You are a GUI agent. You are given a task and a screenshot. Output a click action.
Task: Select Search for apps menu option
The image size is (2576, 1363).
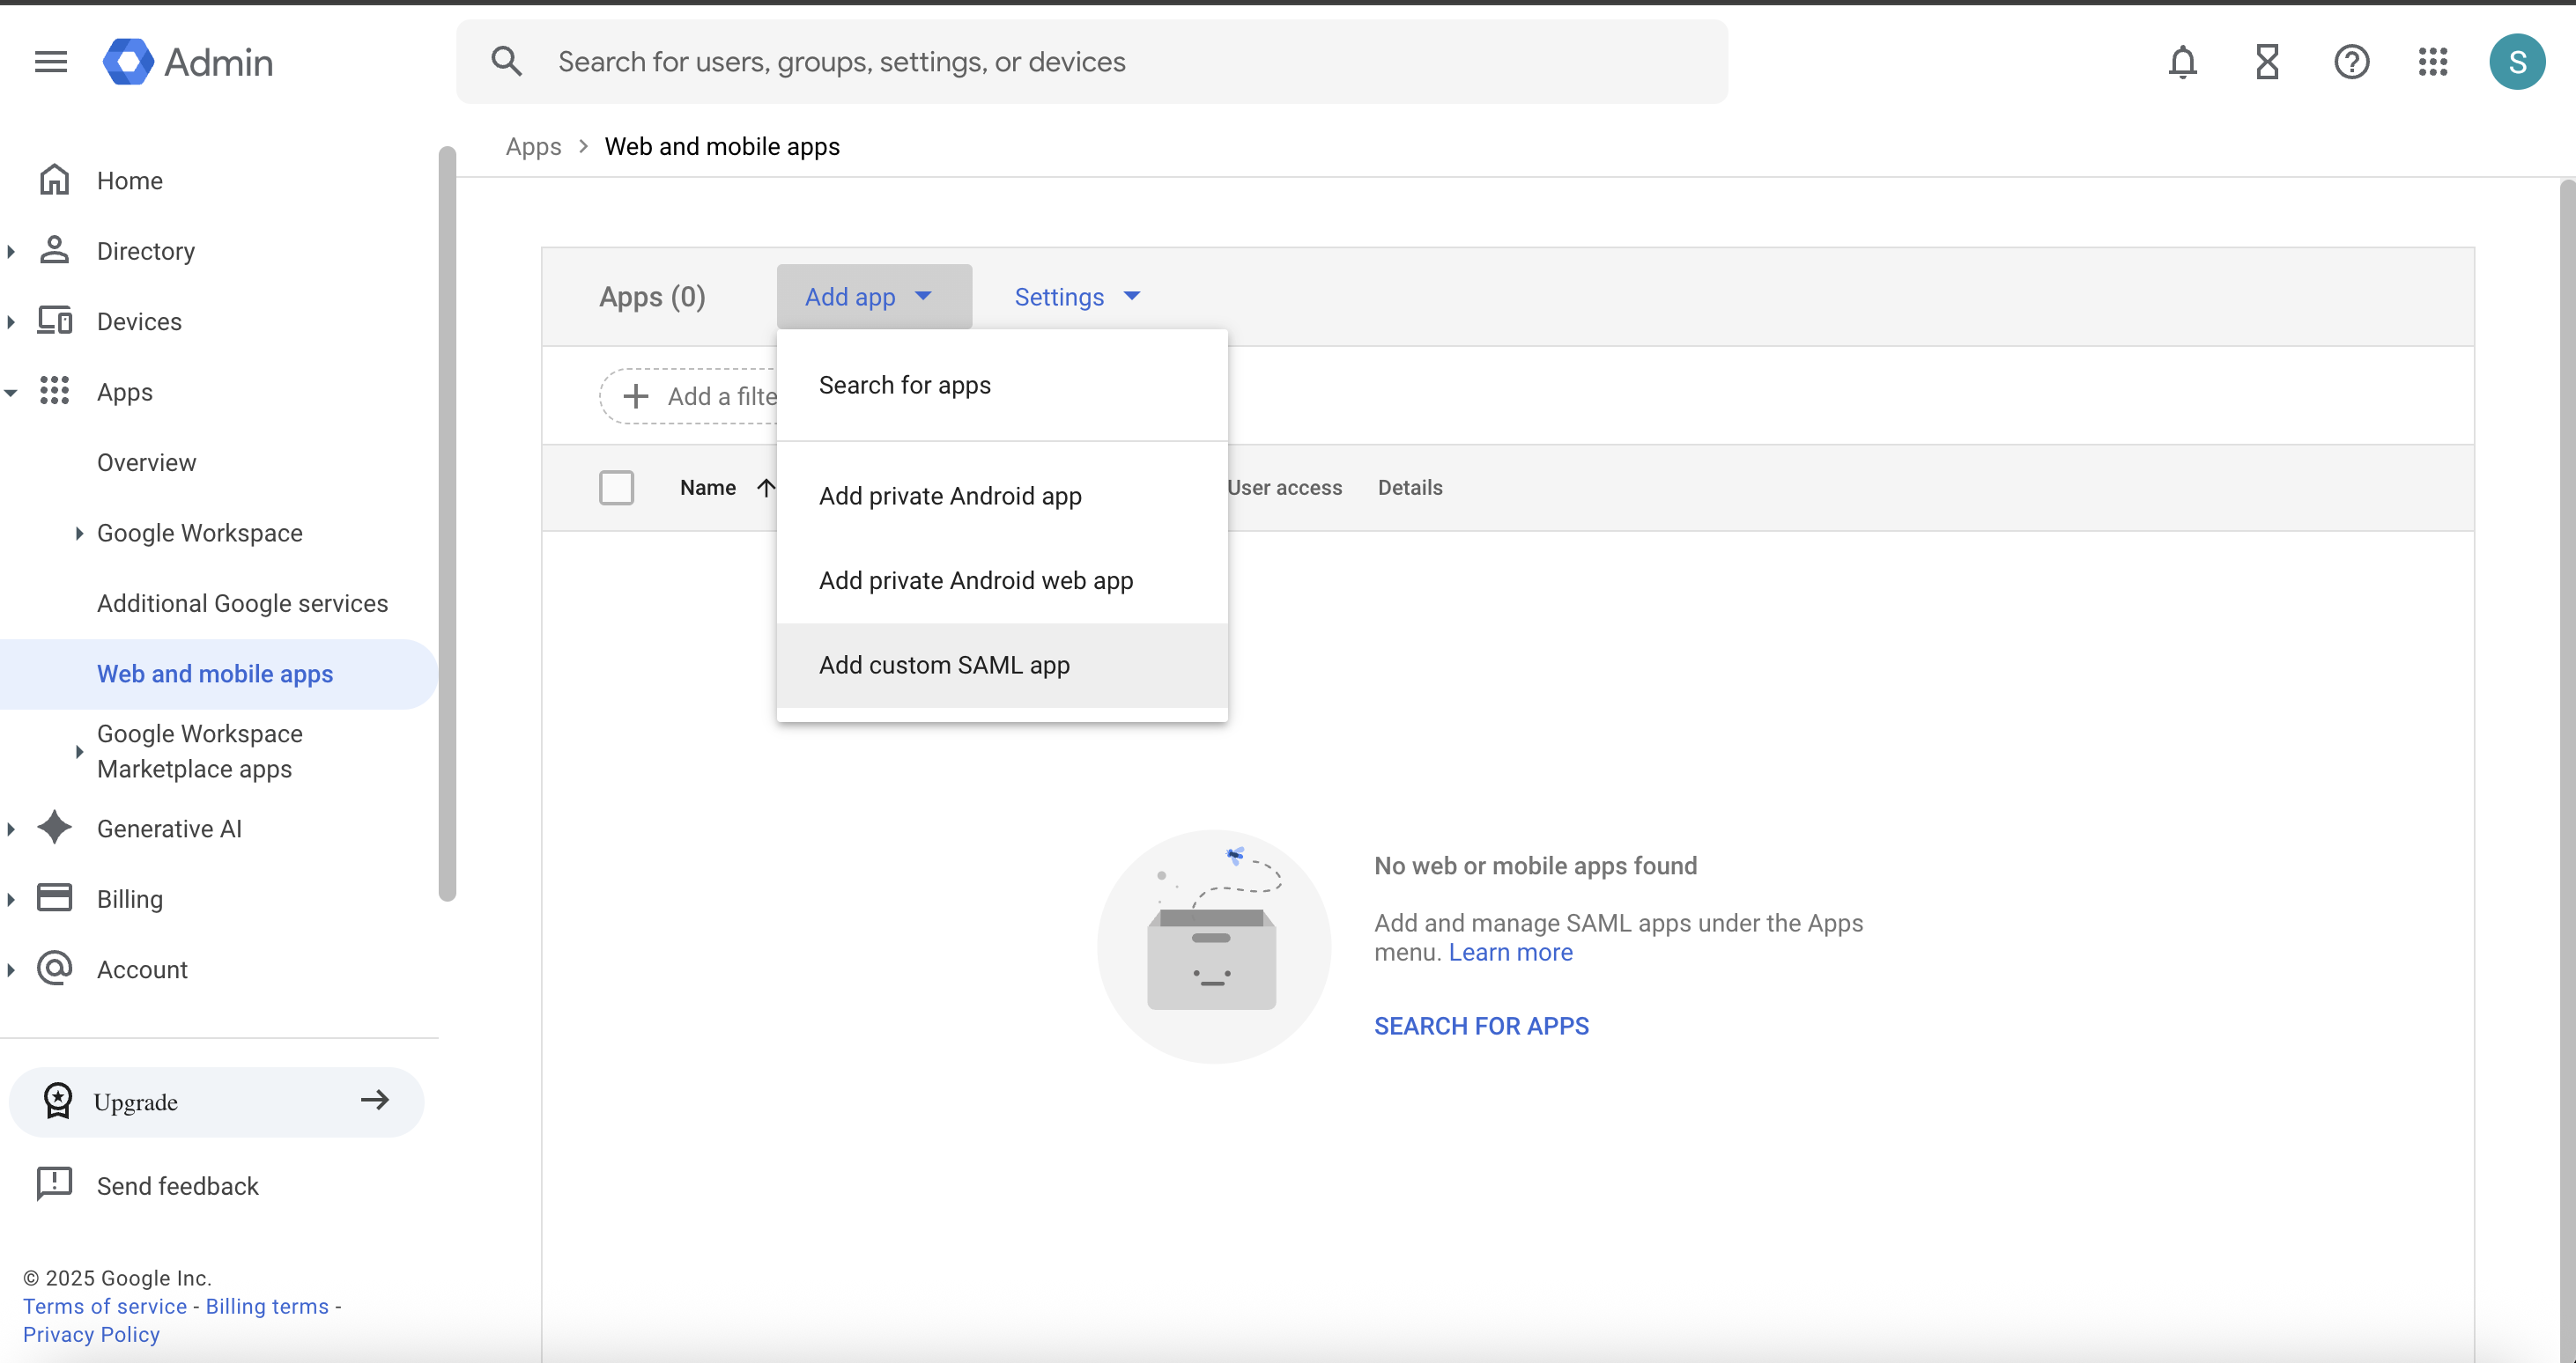pos(1002,385)
